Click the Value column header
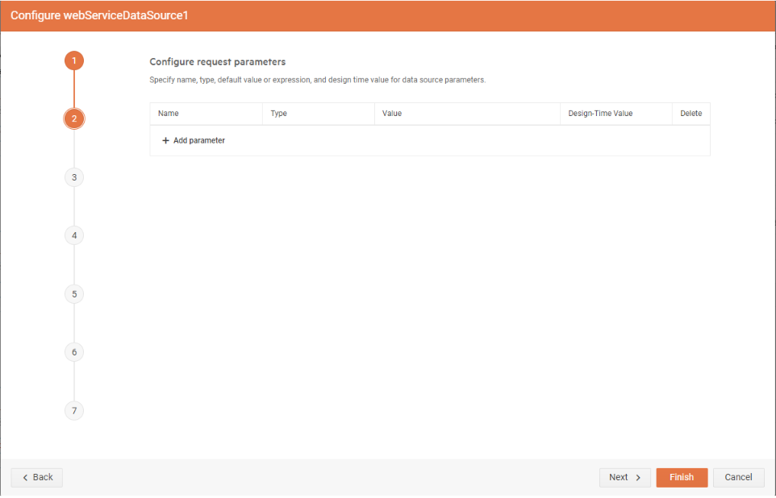 [x=391, y=113]
